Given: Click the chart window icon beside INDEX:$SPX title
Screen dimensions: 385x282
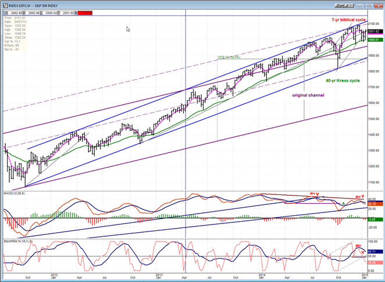Looking at the screenshot, I should (5, 5).
